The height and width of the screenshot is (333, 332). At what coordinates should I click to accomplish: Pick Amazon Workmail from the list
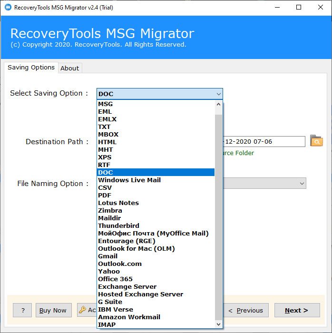[x=156, y=317]
